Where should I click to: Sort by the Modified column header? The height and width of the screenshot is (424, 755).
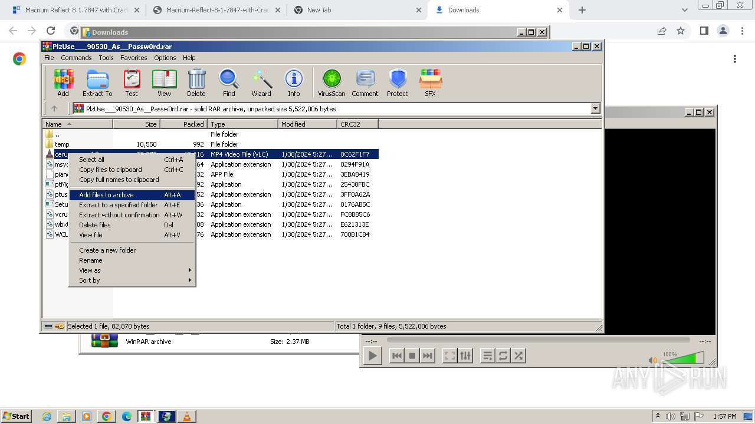(x=307, y=124)
